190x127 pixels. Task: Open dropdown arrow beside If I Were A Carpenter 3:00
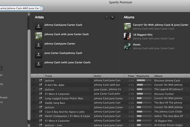click(x=91, y=121)
